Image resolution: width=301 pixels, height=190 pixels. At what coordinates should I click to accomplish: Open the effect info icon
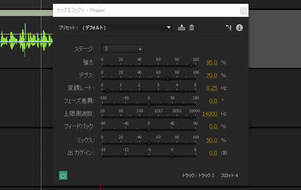[x=239, y=27]
